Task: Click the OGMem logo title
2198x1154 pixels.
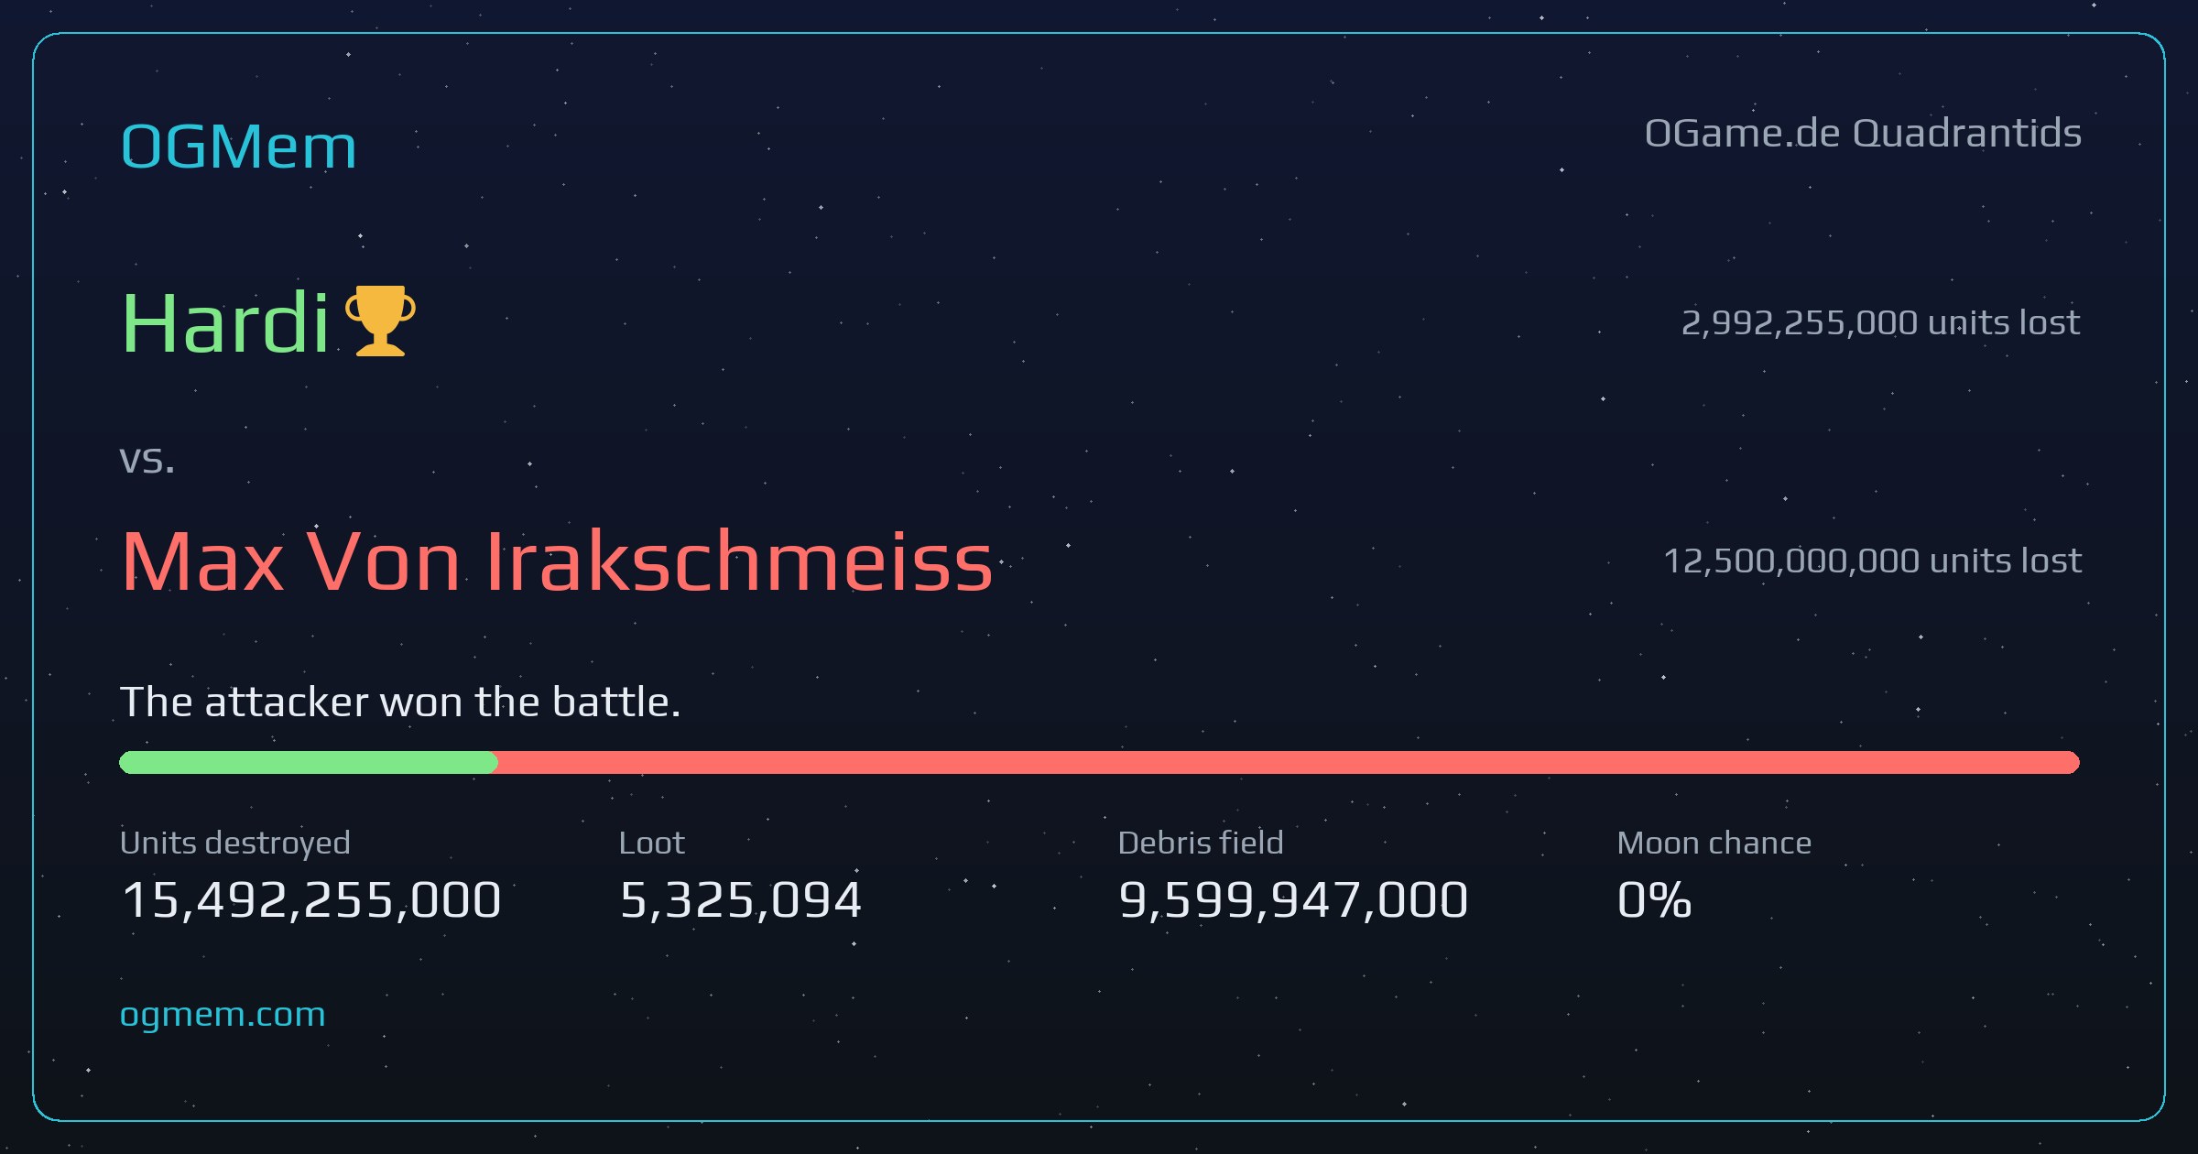Action: 238,147
